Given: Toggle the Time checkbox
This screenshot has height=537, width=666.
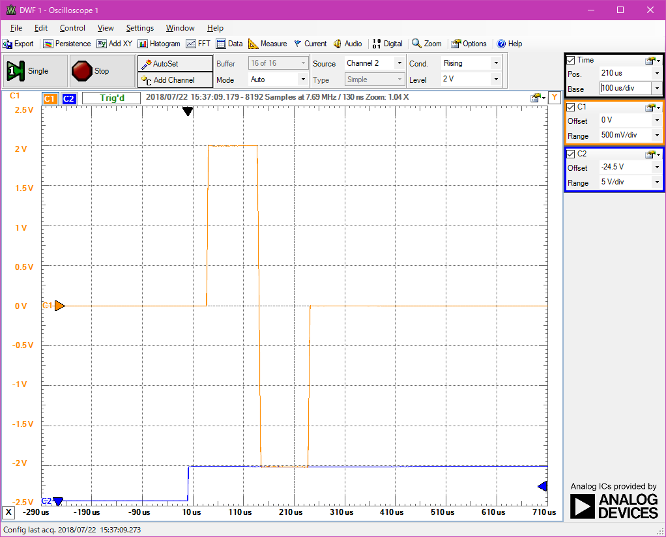Looking at the screenshot, I should tap(571, 61).
